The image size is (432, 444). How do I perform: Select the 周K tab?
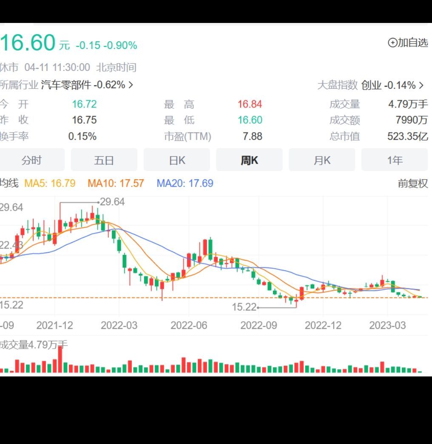coord(249,160)
